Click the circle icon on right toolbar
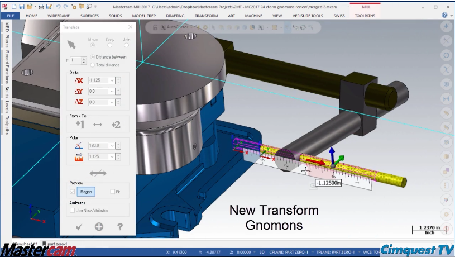This screenshot has height=257, width=455. 446,55
